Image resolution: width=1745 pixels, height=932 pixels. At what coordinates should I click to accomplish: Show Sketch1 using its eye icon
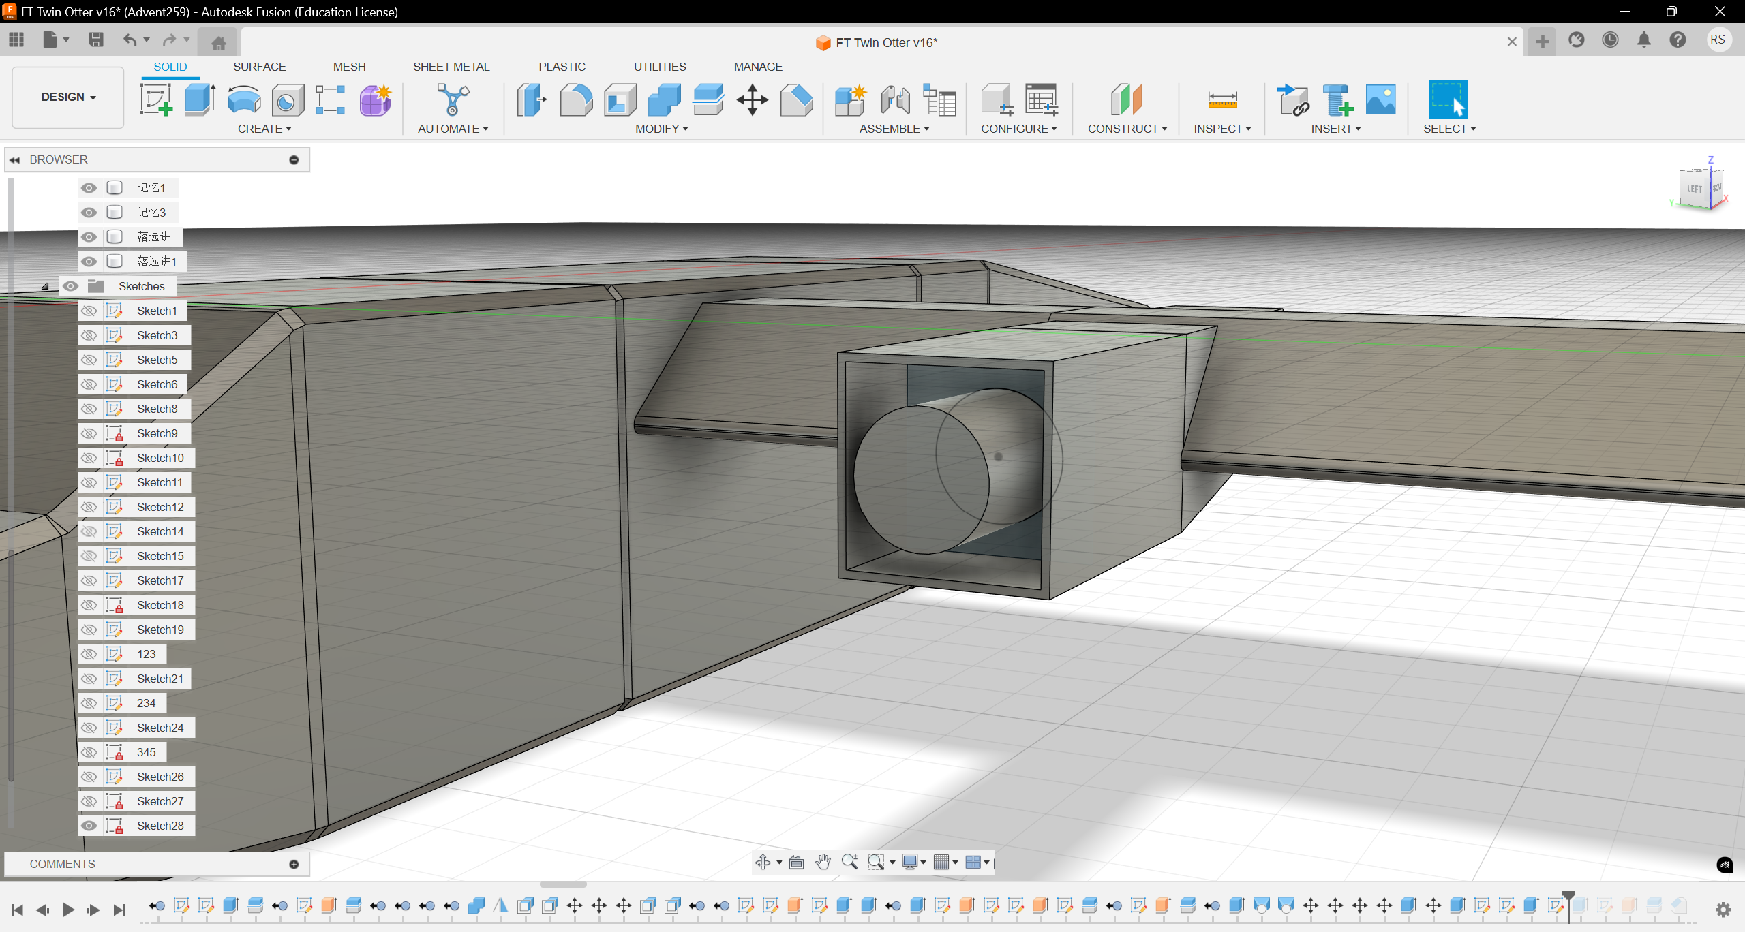coord(89,311)
